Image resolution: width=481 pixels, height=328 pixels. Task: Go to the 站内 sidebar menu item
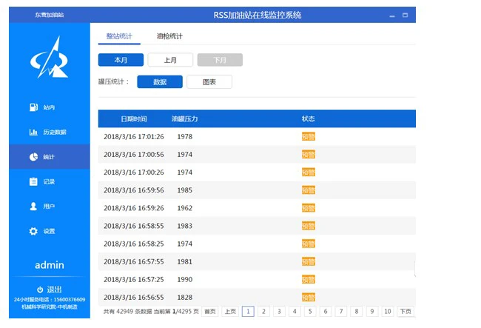coord(49,107)
